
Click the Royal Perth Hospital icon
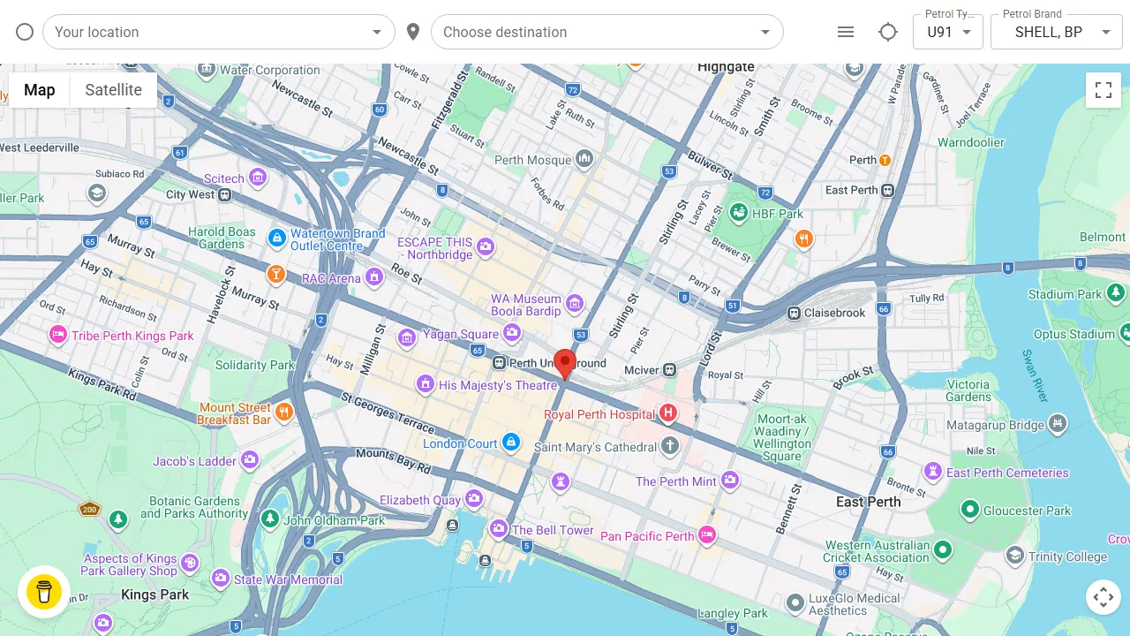click(x=668, y=413)
